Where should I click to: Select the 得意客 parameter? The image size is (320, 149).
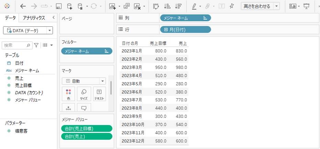tap(21, 131)
